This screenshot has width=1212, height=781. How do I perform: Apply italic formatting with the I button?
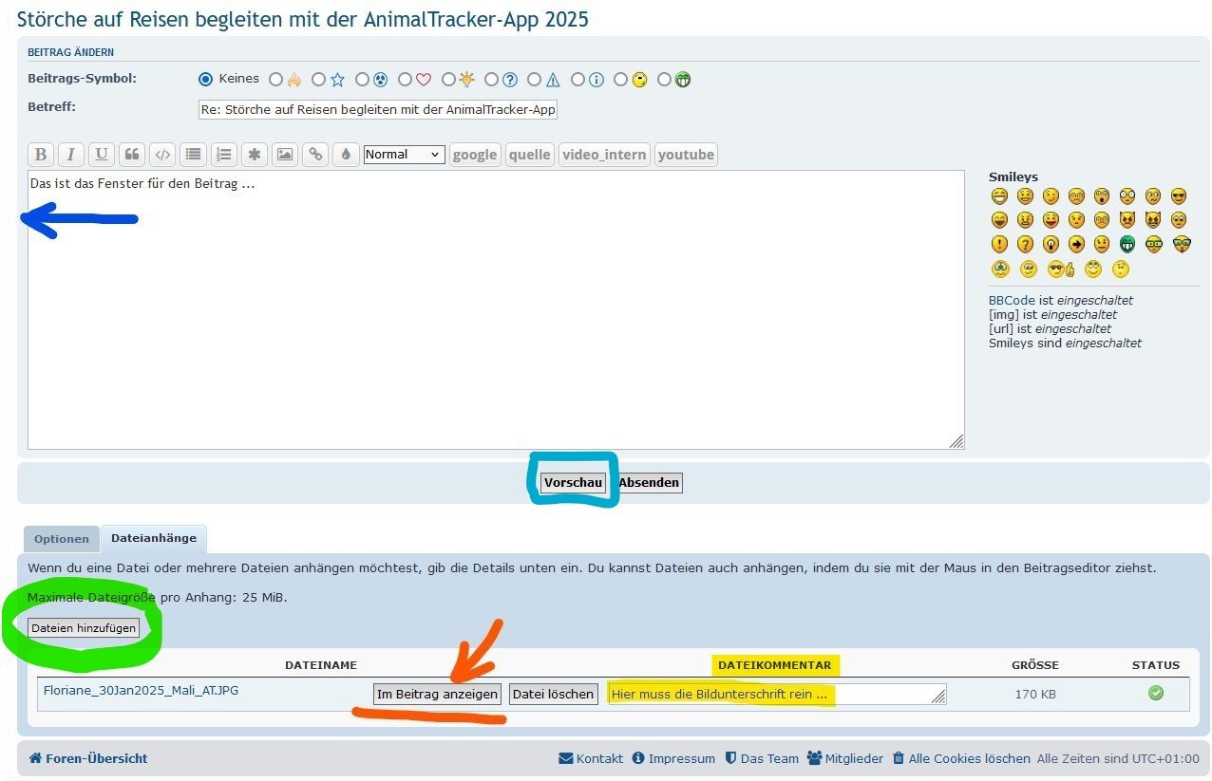pyautogui.click(x=70, y=155)
